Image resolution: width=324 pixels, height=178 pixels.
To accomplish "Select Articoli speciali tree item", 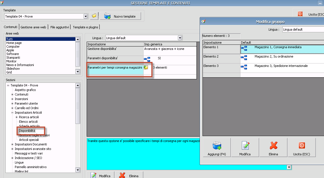I will click(x=29, y=140).
